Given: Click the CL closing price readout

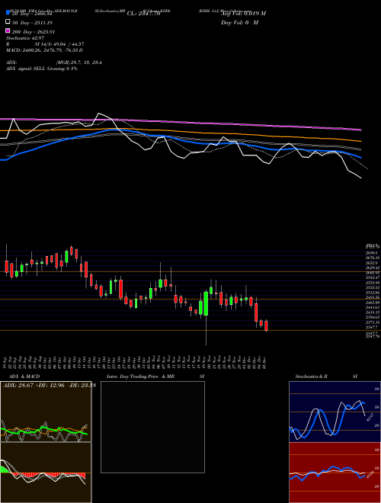Looking at the screenshot, I should click(x=143, y=14).
